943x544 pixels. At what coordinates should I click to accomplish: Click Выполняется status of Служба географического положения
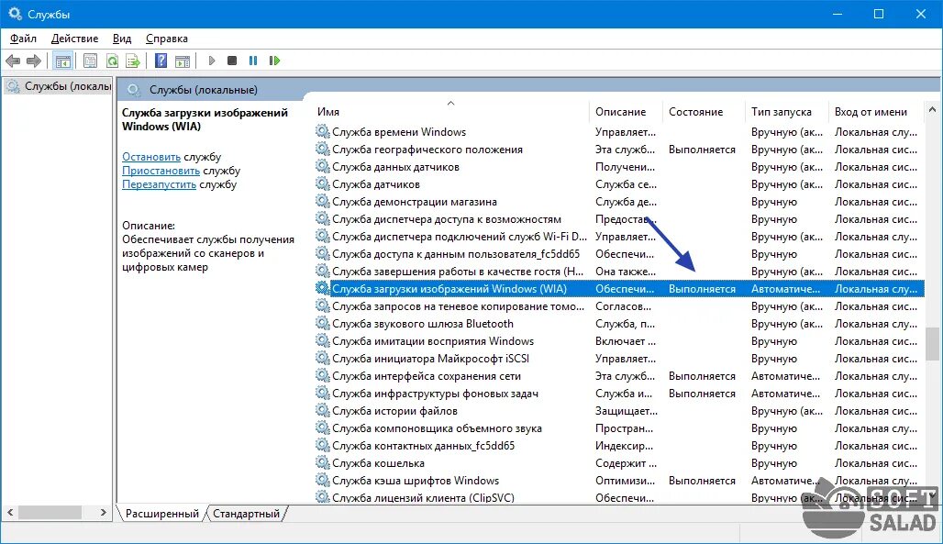pyautogui.click(x=702, y=150)
